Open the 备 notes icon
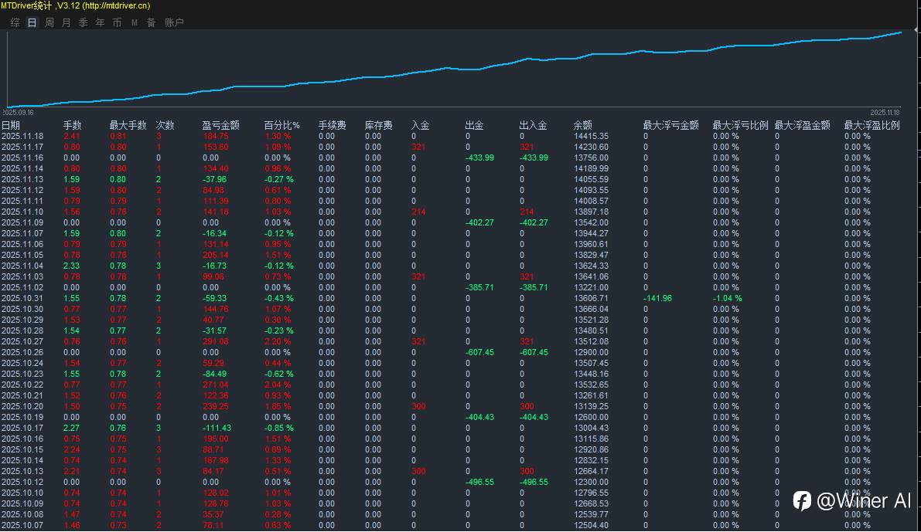This screenshot has height=532, width=921. (x=151, y=22)
